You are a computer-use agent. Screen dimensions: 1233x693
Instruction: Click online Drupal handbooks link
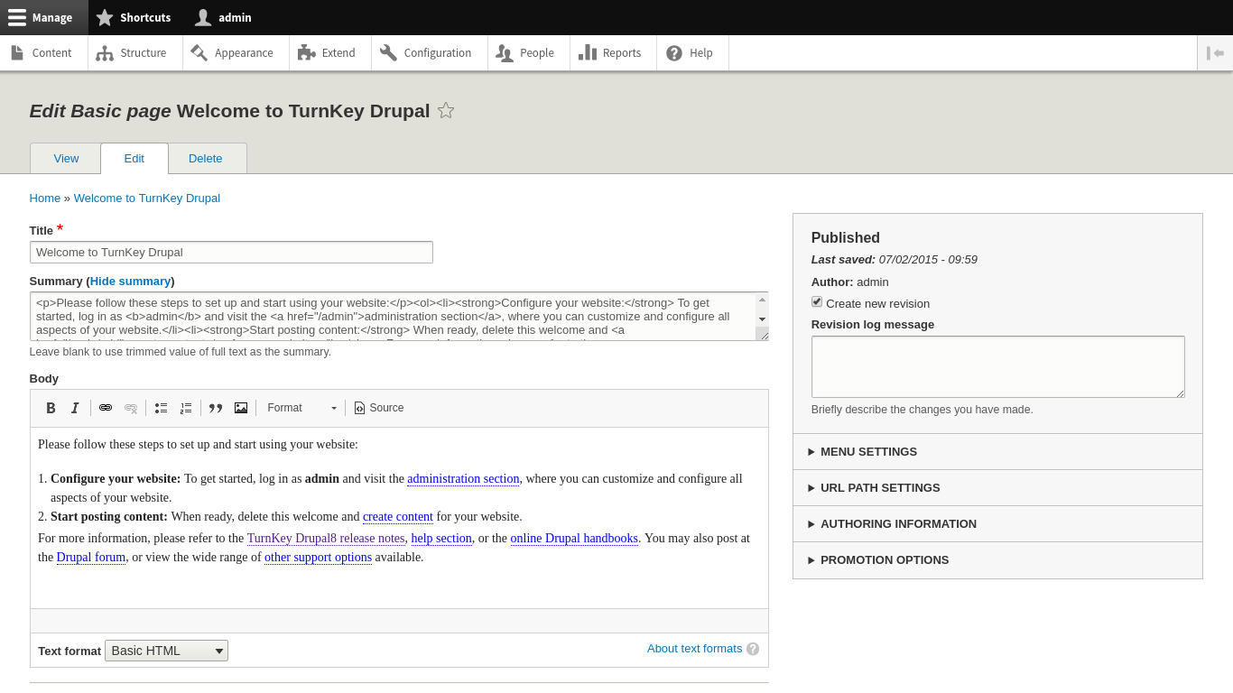[x=574, y=539]
